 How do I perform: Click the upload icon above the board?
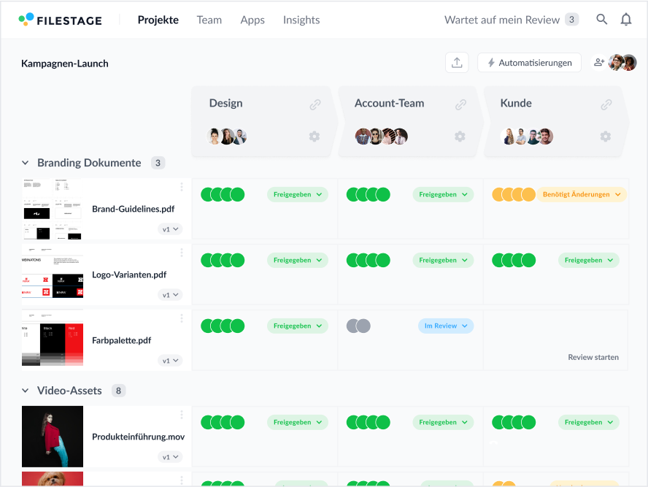click(x=457, y=62)
